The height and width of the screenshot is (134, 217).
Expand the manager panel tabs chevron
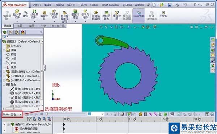pos(41,32)
